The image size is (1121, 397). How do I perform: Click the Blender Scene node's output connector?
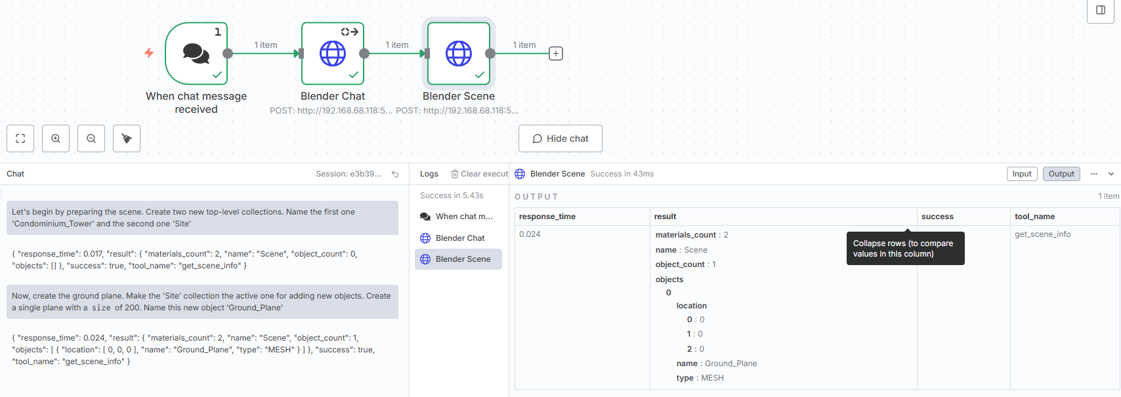(x=490, y=54)
